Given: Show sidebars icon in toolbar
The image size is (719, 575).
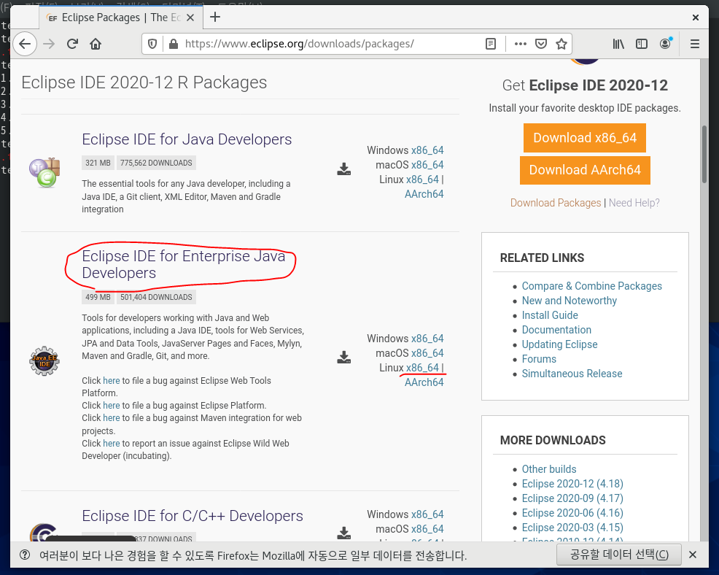Looking at the screenshot, I should [x=642, y=44].
